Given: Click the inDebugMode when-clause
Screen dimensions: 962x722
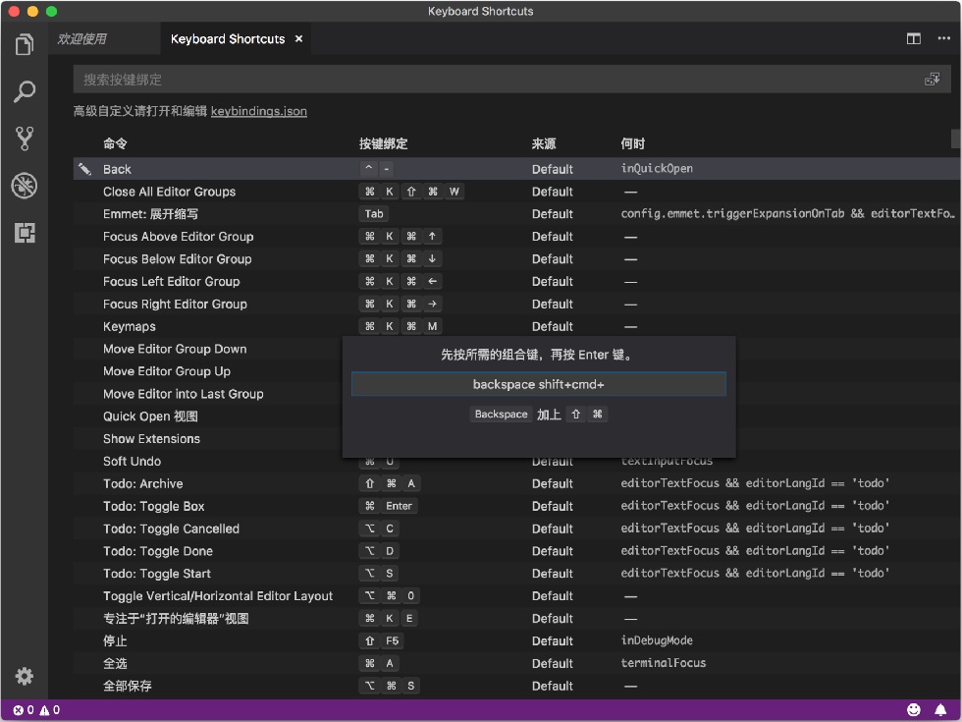Looking at the screenshot, I should coord(657,640).
